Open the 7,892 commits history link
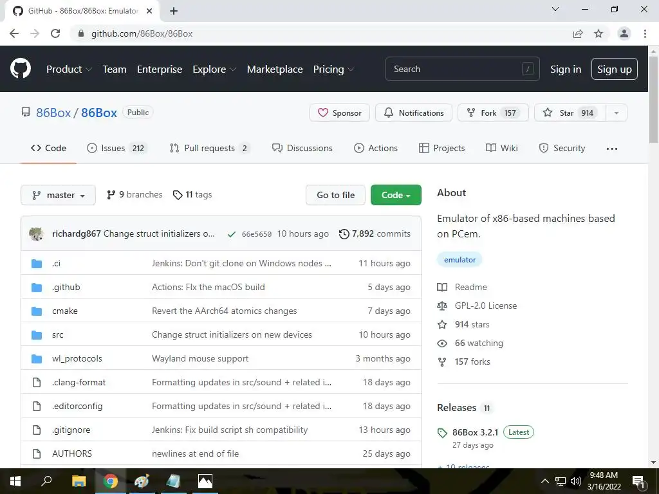The height and width of the screenshot is (494, 659). [375, 234]
